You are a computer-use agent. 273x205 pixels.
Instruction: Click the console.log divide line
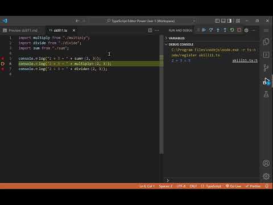point(63,69)
